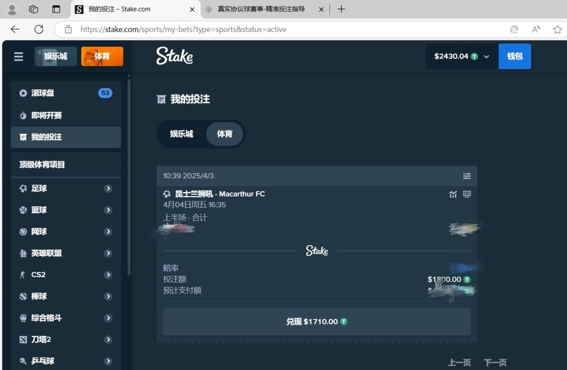
Task: Go to previous page 上一页
Action: [x=459, y=362]
